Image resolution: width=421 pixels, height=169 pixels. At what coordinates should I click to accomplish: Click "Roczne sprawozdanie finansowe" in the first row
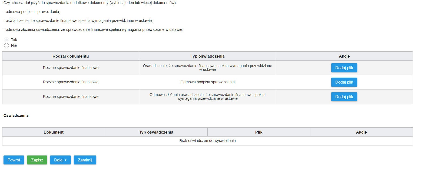click(x=71, y=68)
